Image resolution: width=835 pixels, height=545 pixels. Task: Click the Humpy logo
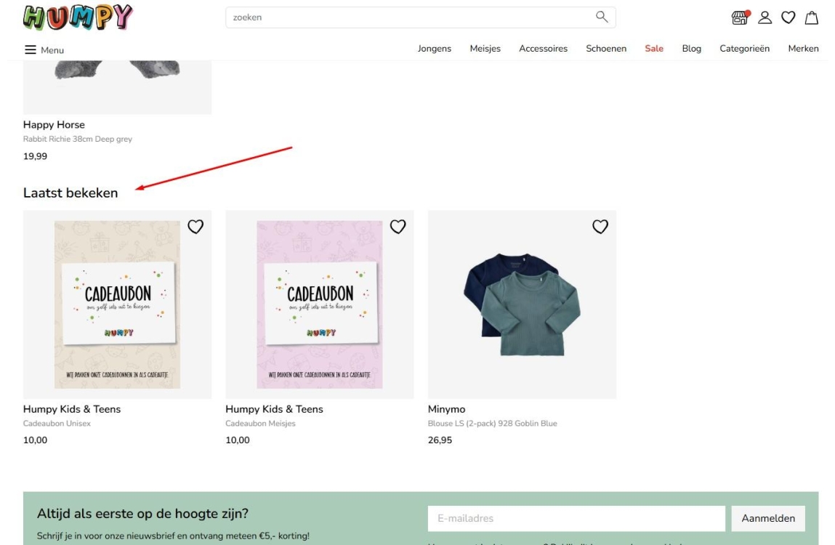pyautogui.click(x=78, y=17)
